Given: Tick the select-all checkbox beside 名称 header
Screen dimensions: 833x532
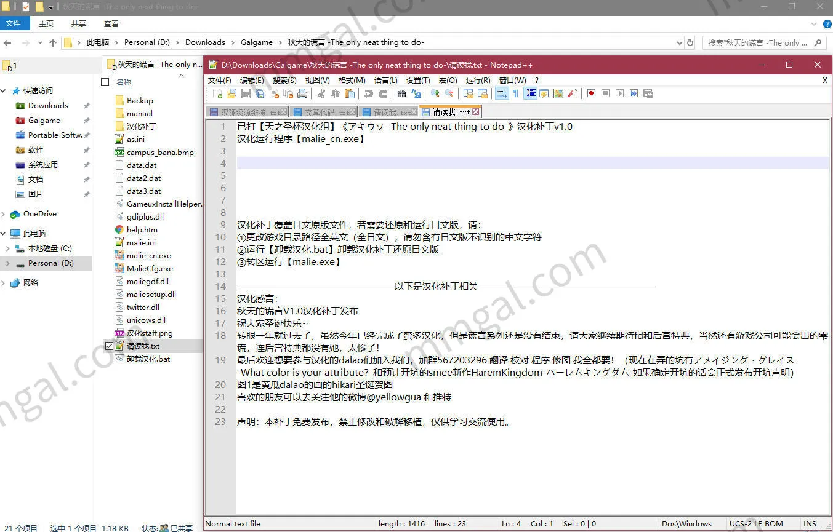Looking at the screenshot, I should (x=105, y=82).
